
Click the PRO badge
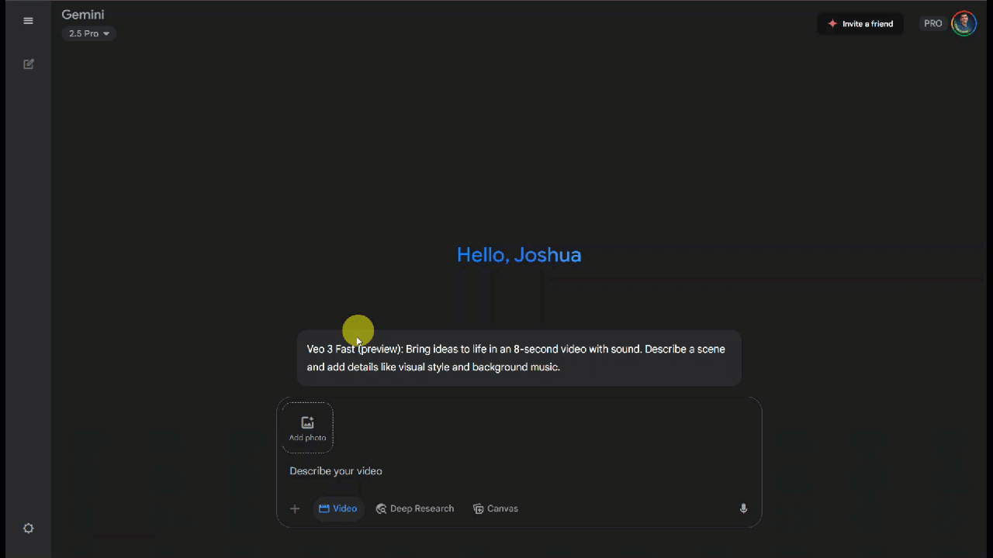coord(933,24)
